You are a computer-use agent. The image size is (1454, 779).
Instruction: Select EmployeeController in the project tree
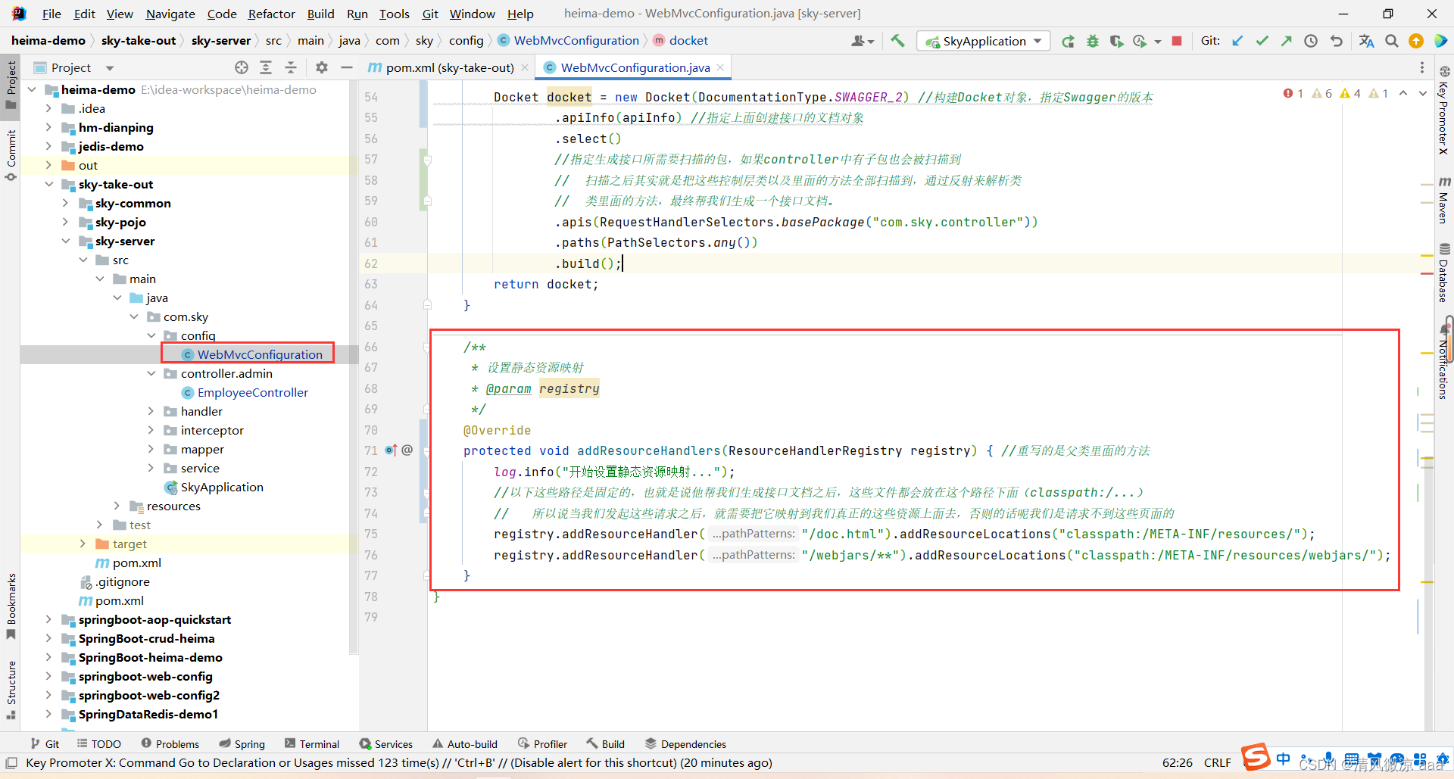pyautogui.click(x=252, y=392)
